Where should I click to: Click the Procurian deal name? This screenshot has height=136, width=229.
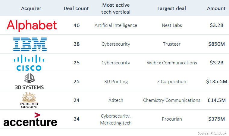pyautogui.click(x=171, y=119)
